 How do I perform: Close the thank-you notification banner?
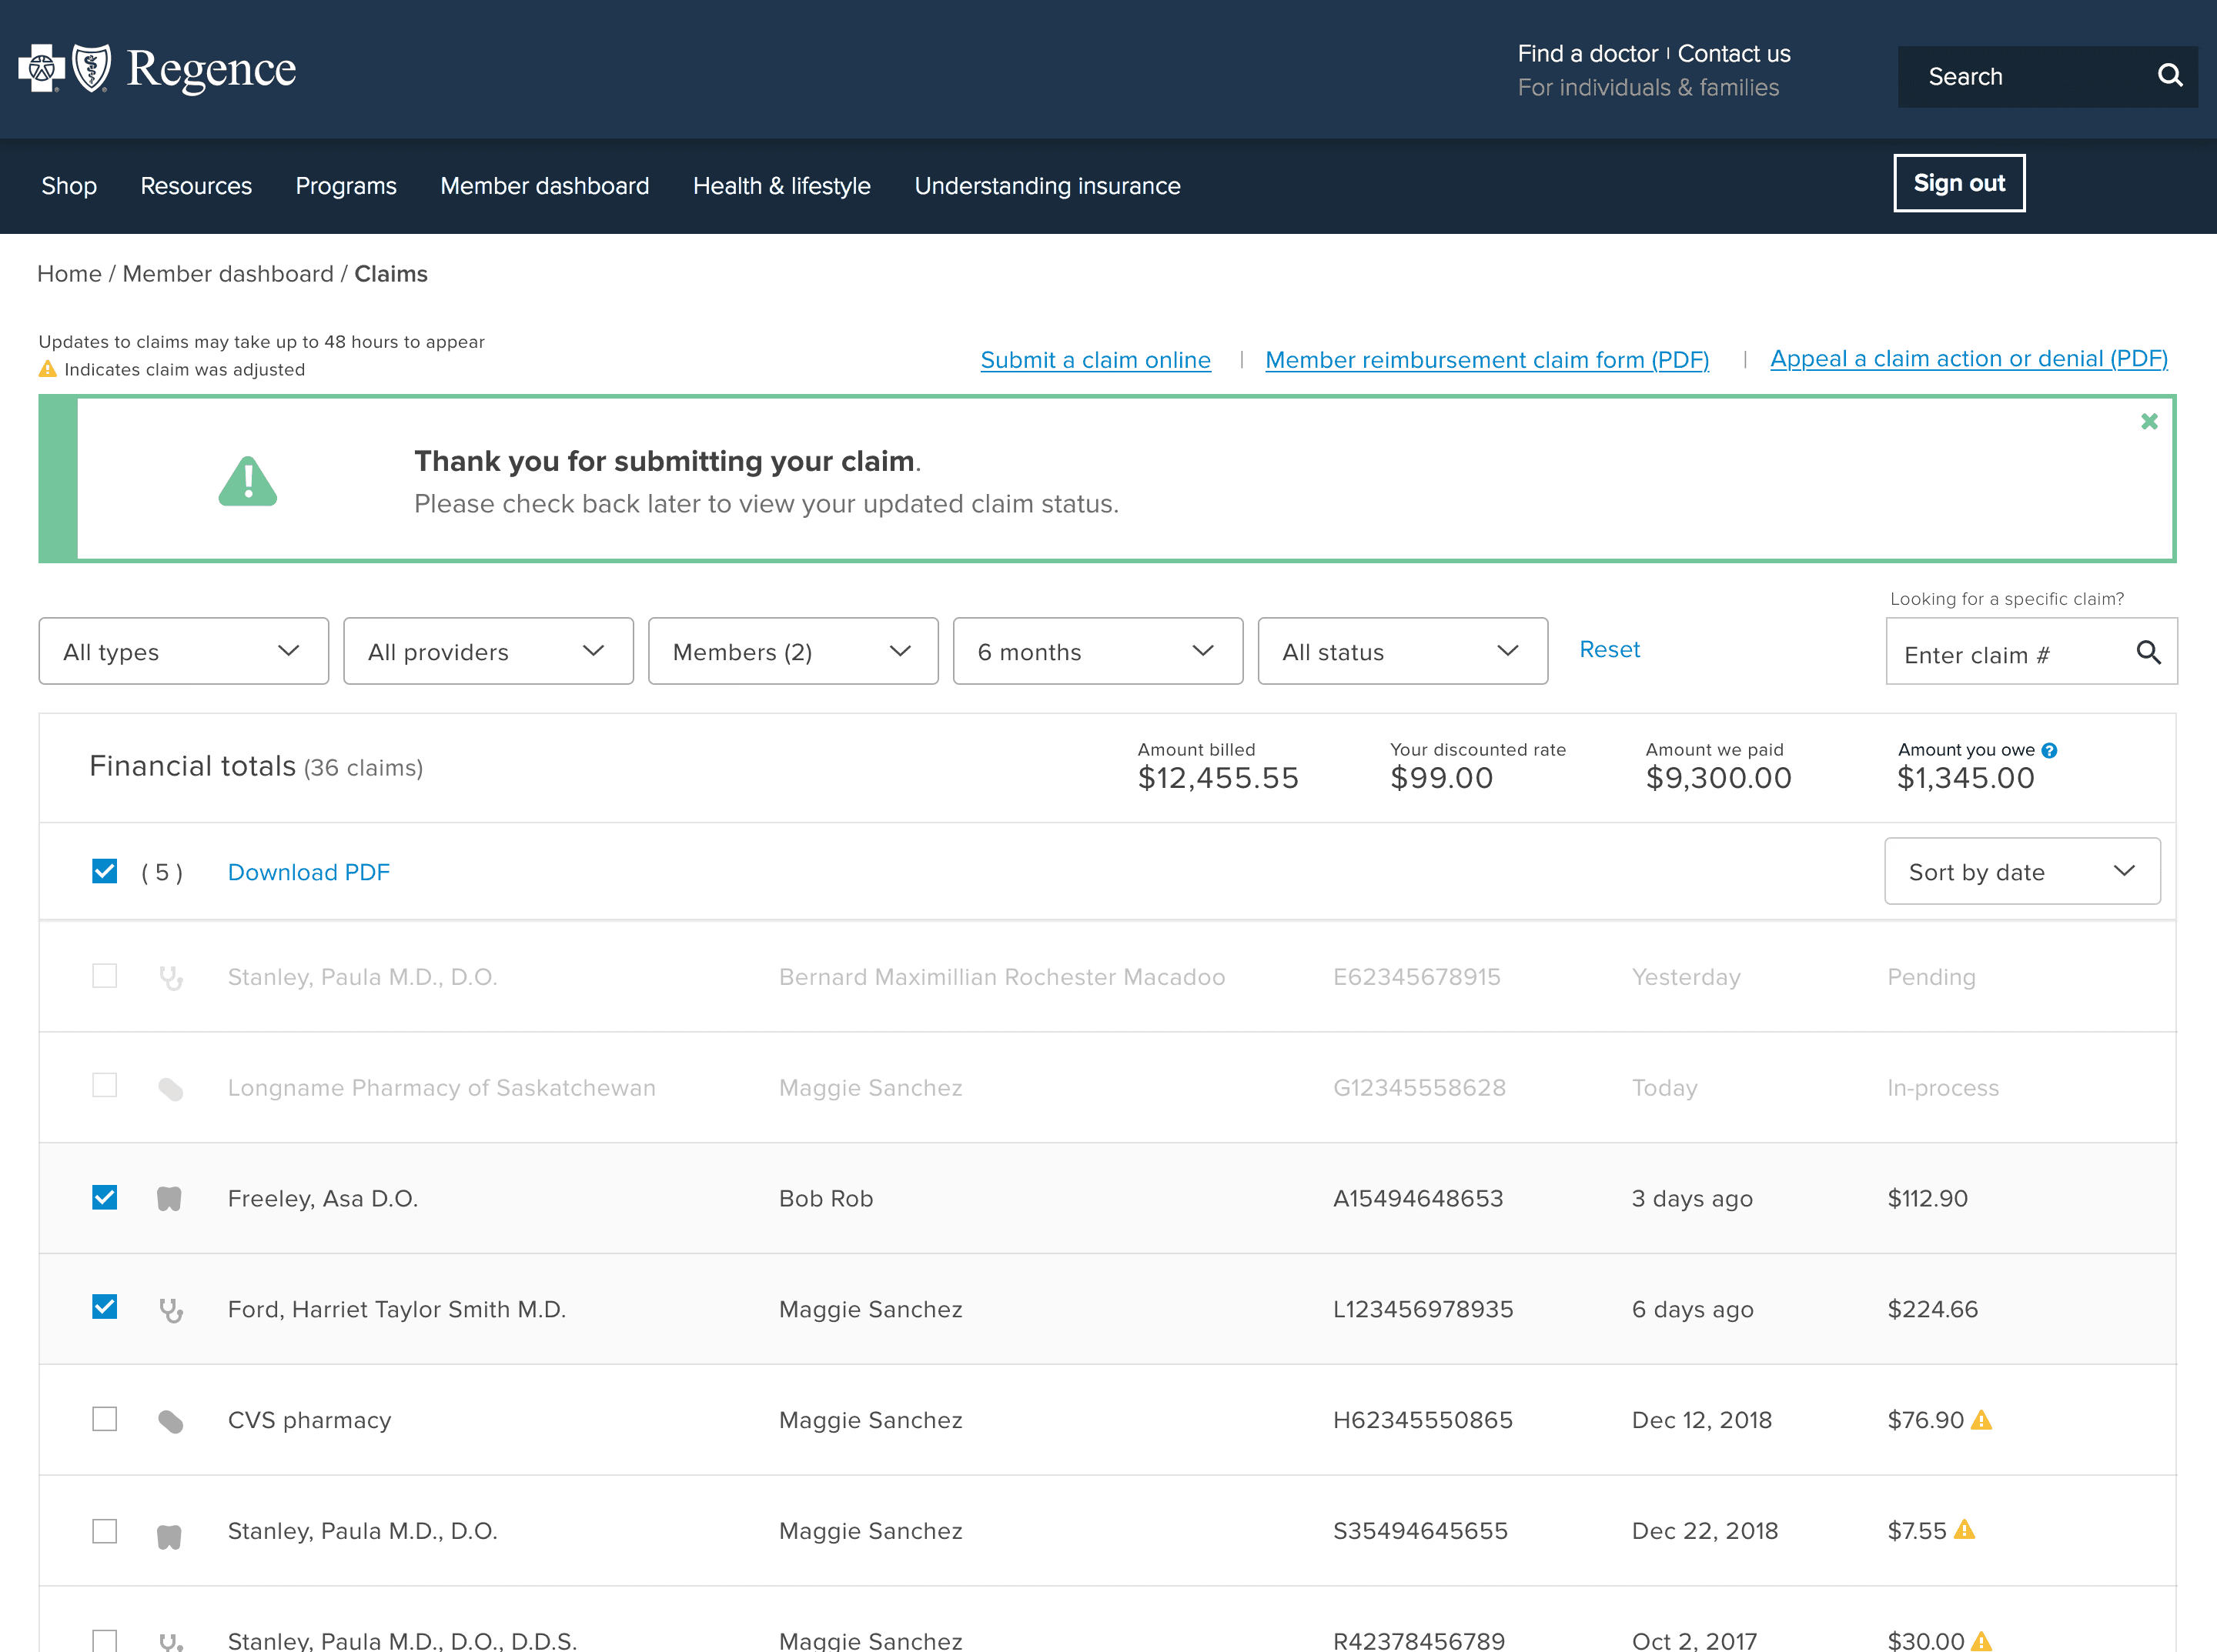coord(2148,422)
